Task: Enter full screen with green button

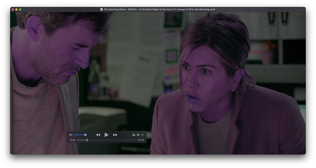Action: [x=20, y=10]
